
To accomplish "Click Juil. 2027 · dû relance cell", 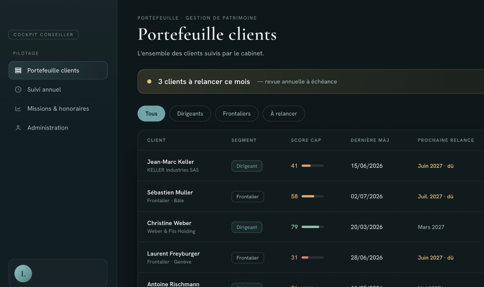I will pyautogui.click(x=435, y=197).
